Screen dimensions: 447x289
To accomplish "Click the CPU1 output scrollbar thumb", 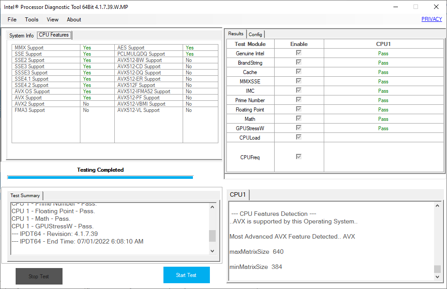I will (437, 269).
